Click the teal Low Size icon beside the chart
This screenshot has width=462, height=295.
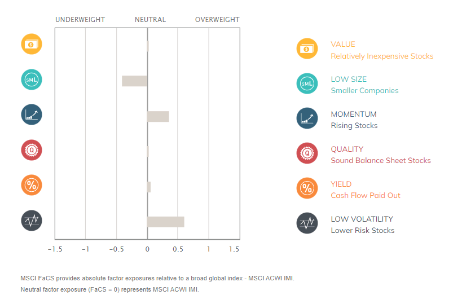click(x=32, y=80)
